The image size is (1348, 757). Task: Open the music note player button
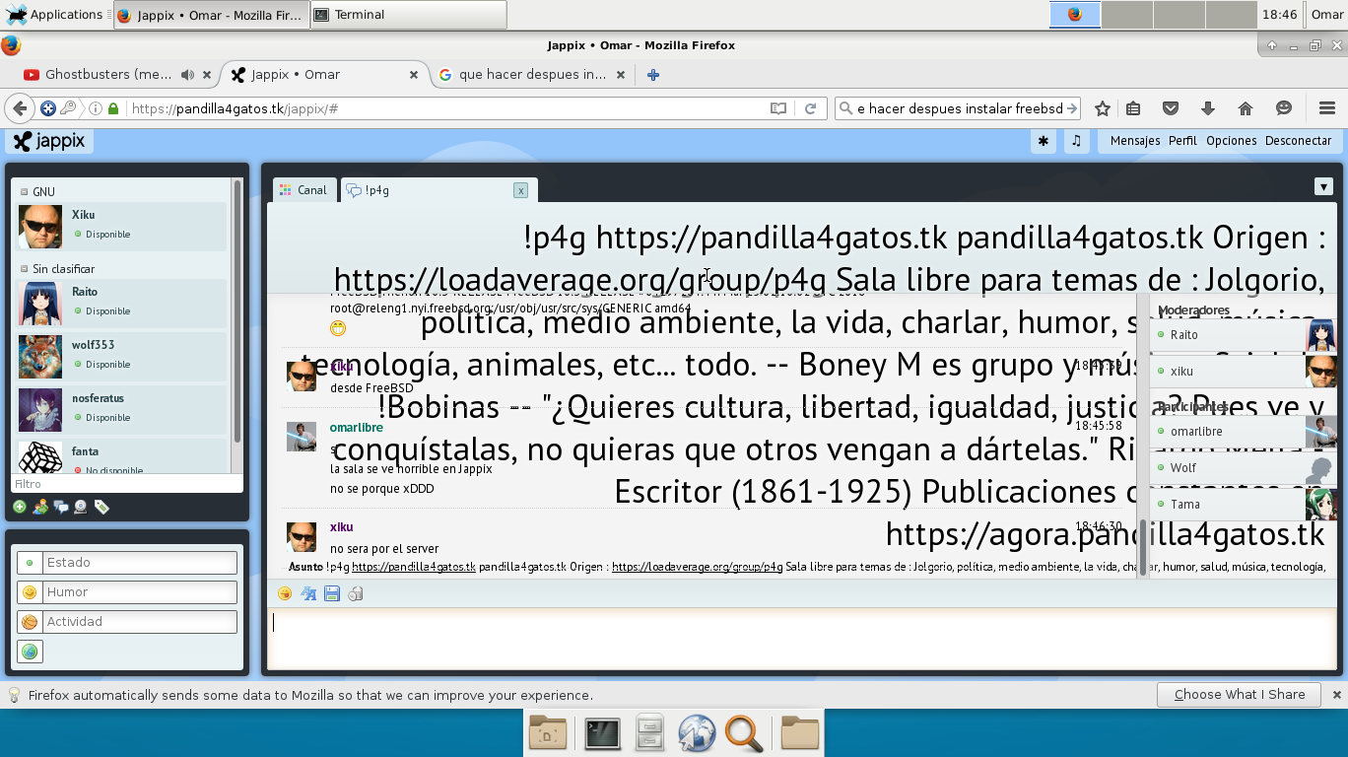click(x=1076, y=141)
